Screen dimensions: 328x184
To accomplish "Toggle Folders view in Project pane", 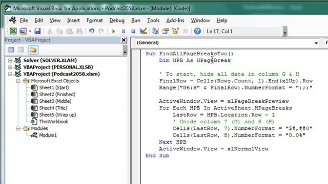I will 33,50.
